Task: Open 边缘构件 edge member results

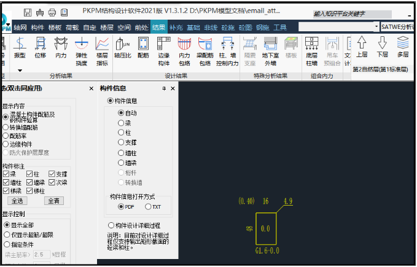Action: (x=164, y=52)
